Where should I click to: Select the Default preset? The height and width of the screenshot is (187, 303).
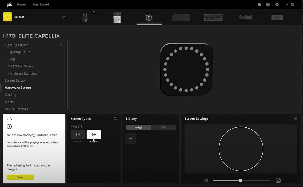[78, 134]
